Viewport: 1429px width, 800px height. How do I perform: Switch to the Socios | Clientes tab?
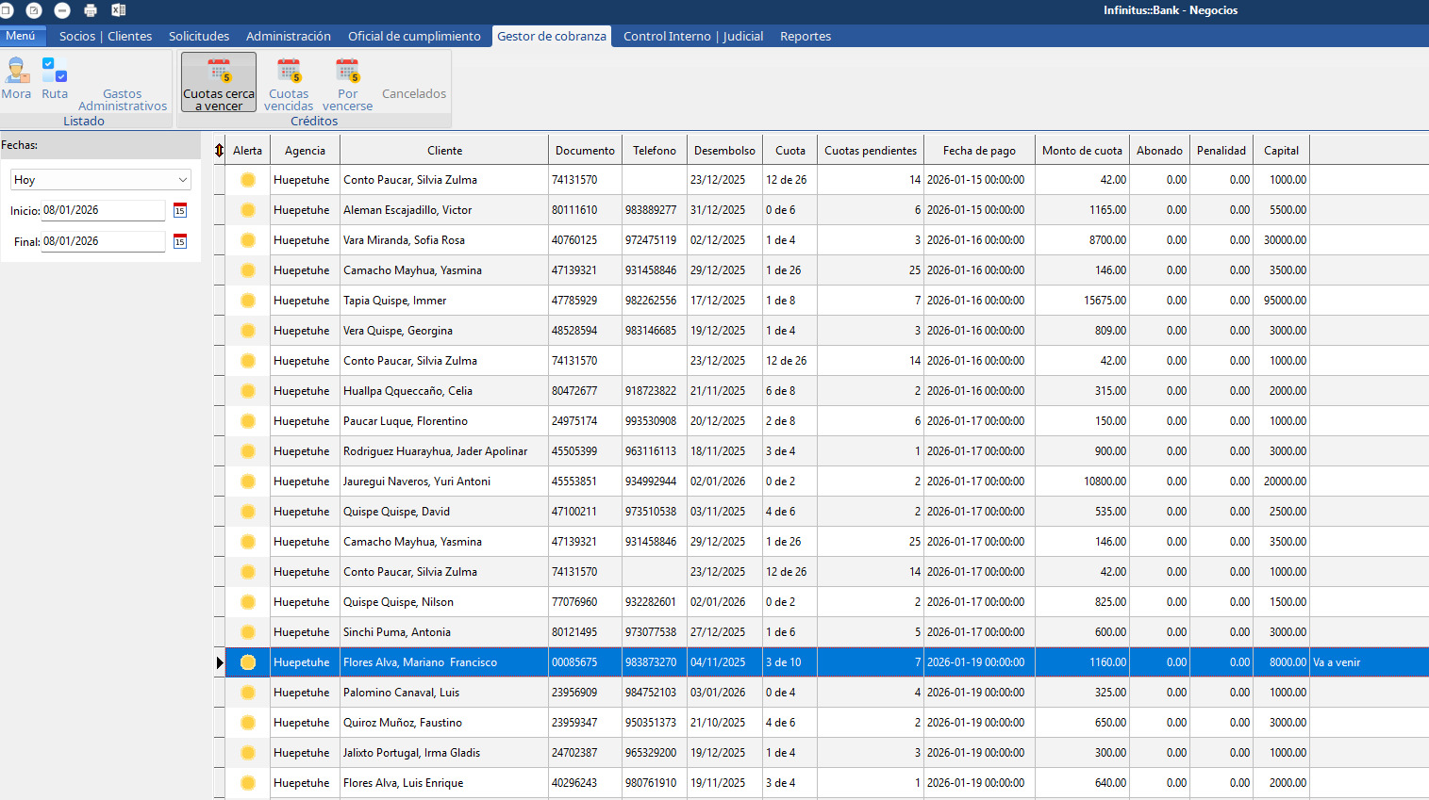click(x=106, y=37)
